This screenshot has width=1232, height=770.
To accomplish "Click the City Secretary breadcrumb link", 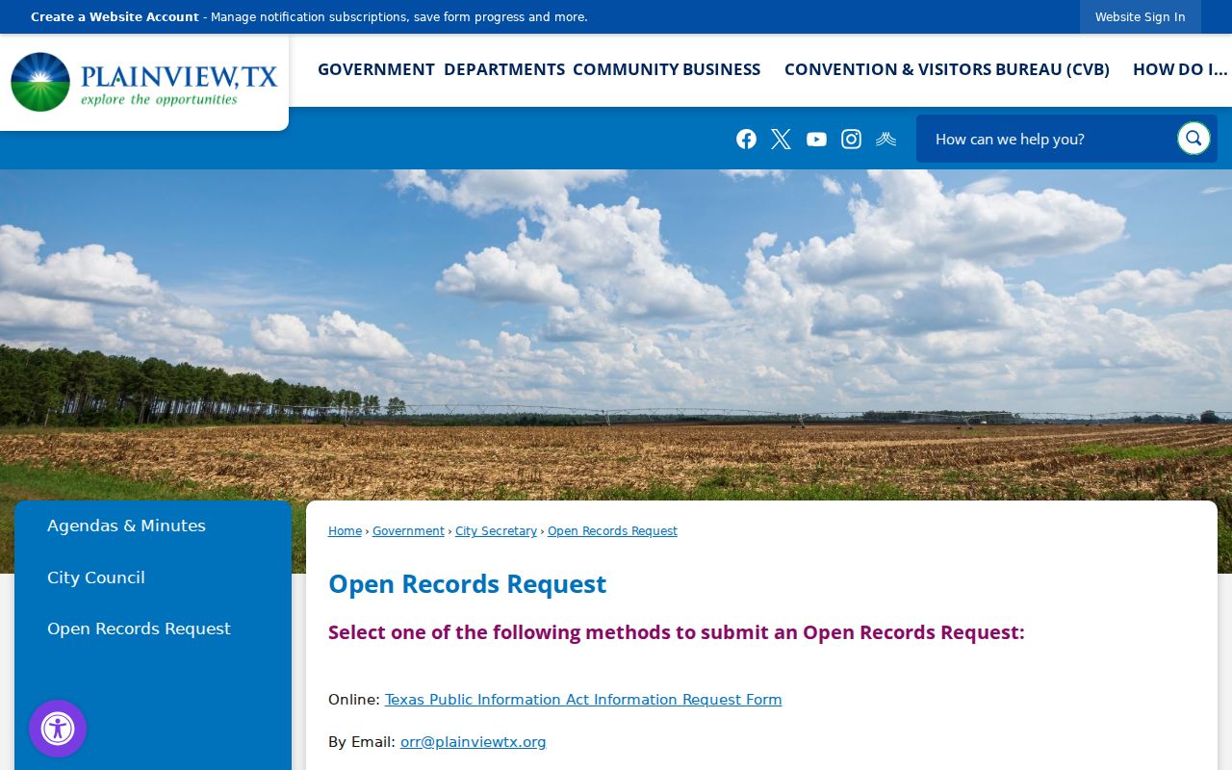I will click(496, 531).
